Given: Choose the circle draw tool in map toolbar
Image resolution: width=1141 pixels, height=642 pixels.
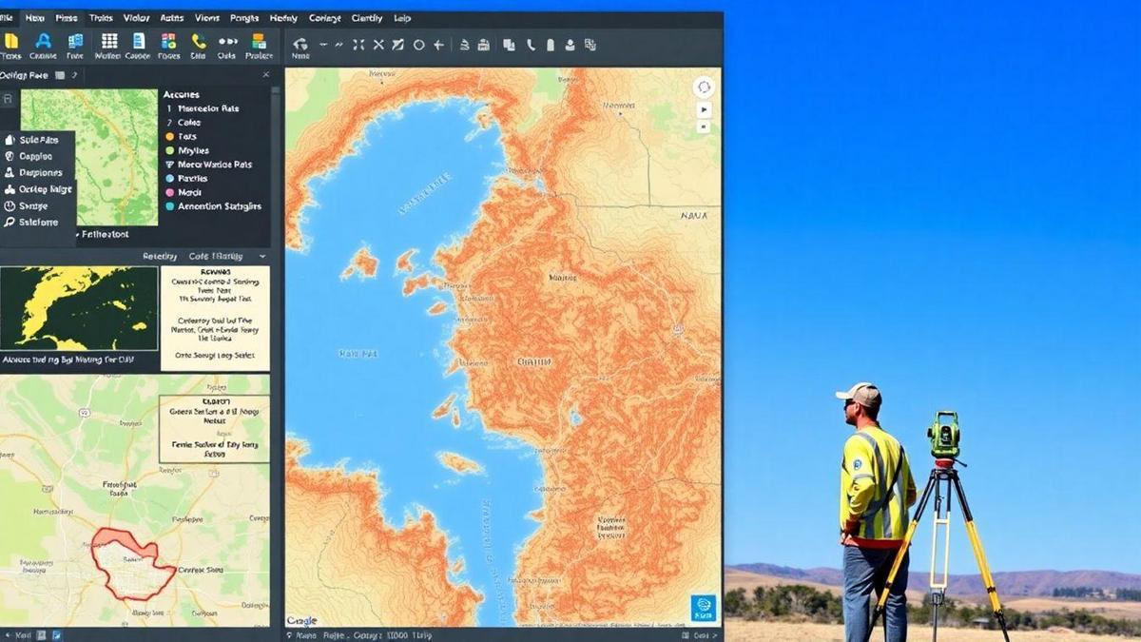Looking at the screenshot, I should 418,44.
